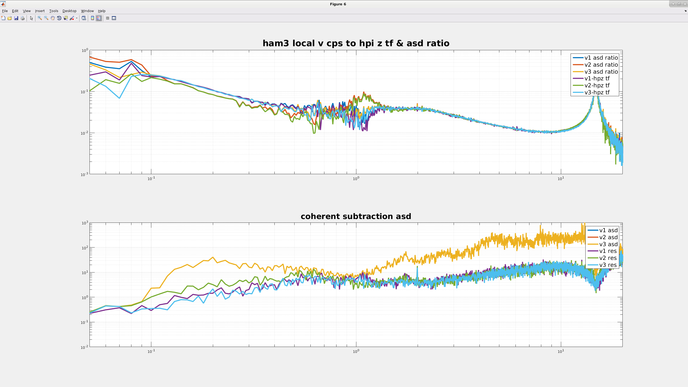
Task: Dock the figure using the corner arrow
Action: coord(685,11)
